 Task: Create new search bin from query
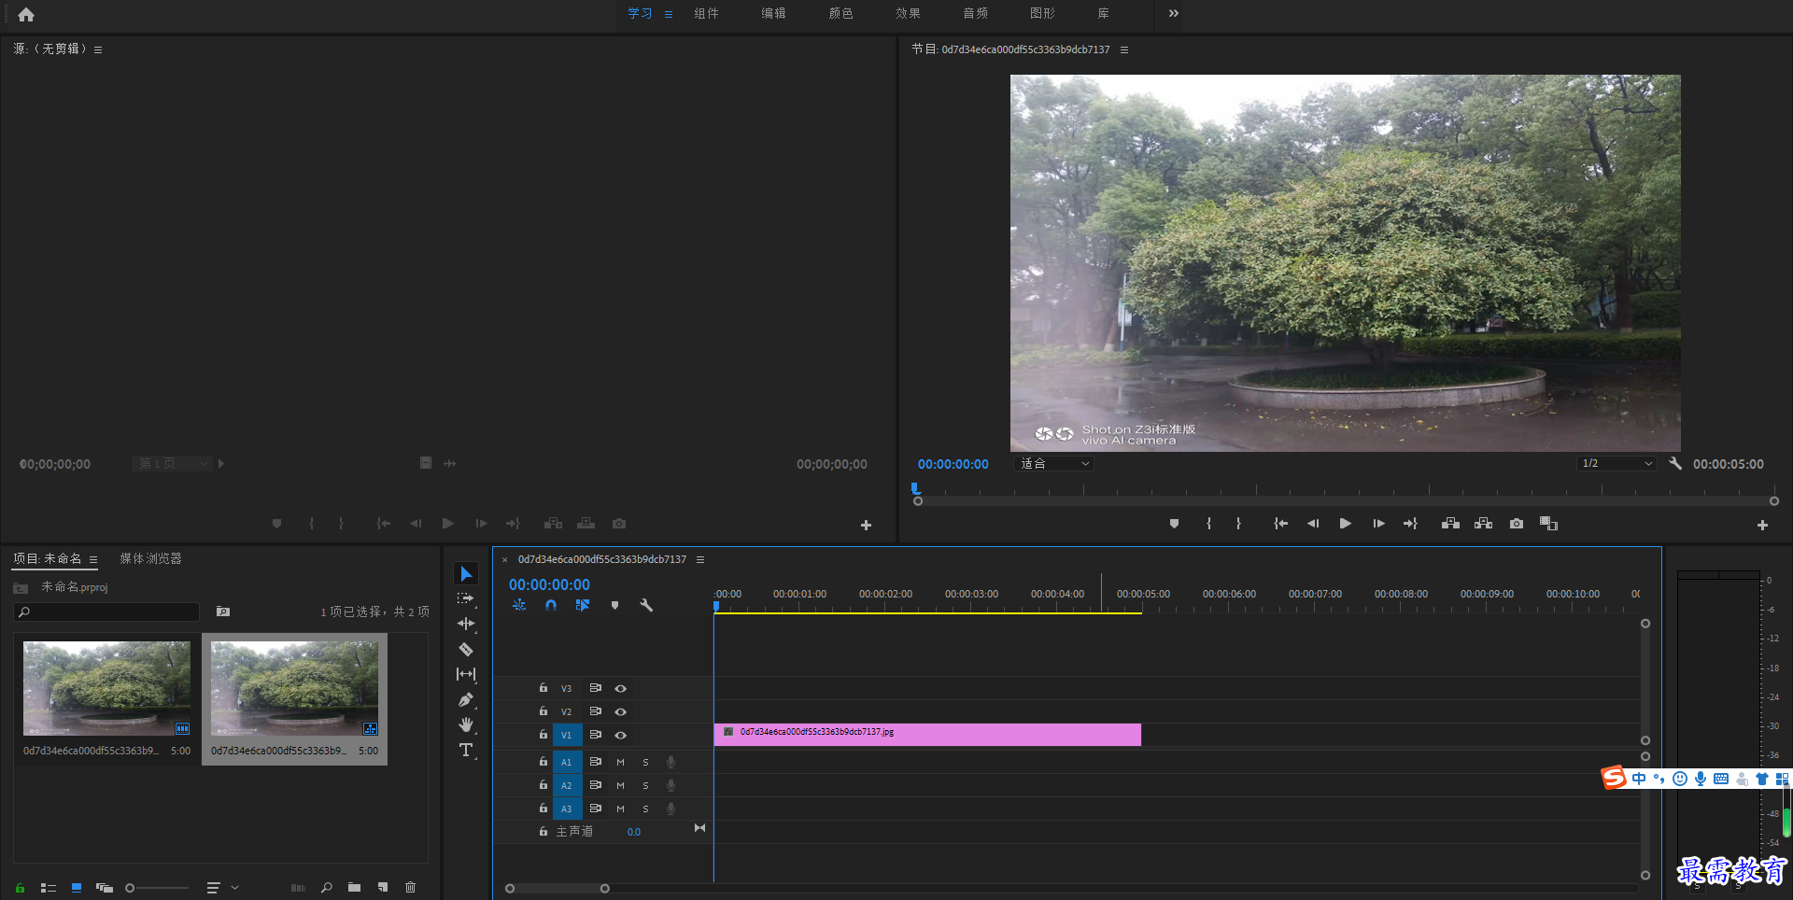[x=223, y=612]
